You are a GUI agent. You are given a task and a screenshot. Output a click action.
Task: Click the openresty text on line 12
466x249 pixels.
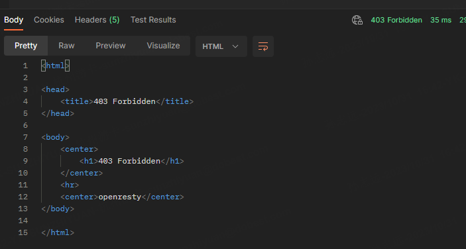point(120,197)
